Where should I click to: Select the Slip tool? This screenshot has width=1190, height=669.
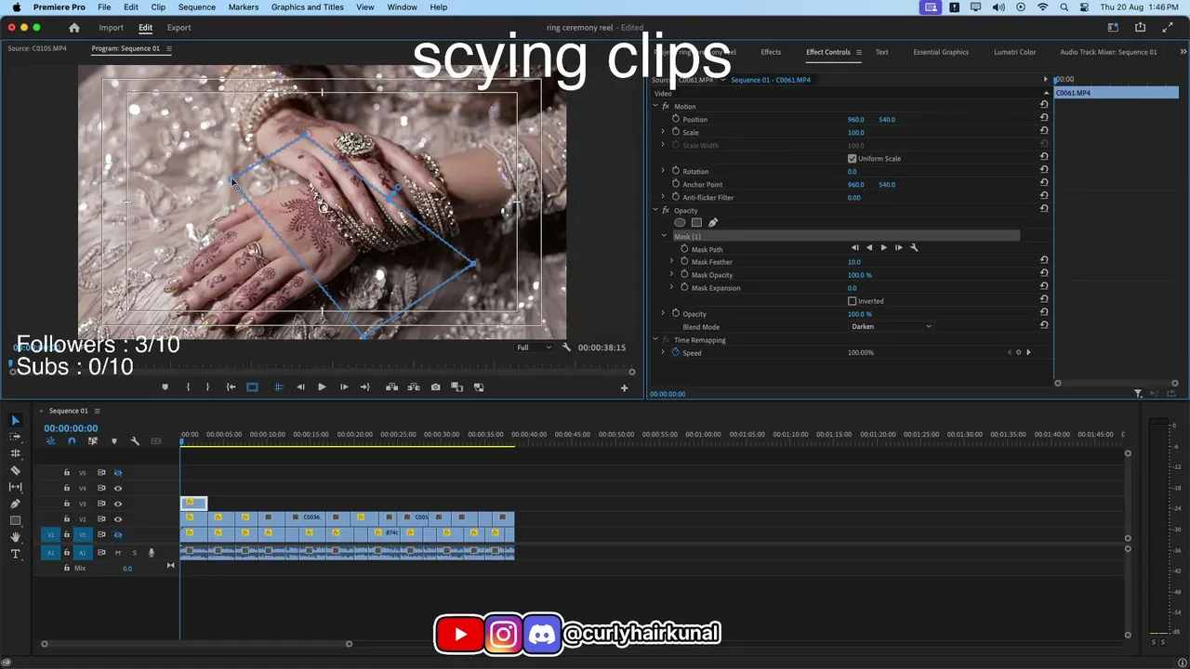point(15,487)
